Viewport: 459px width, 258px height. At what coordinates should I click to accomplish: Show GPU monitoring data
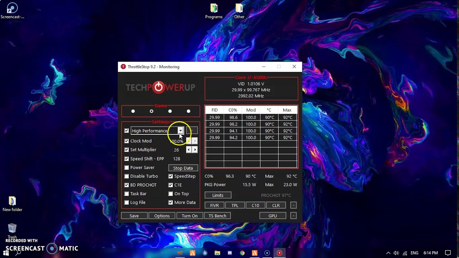pyautogui.click(x=273, y=216)
